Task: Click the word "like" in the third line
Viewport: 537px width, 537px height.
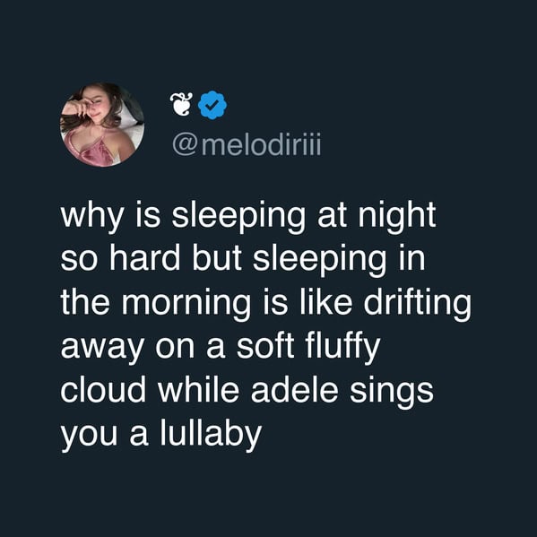Action: point(326,300)
